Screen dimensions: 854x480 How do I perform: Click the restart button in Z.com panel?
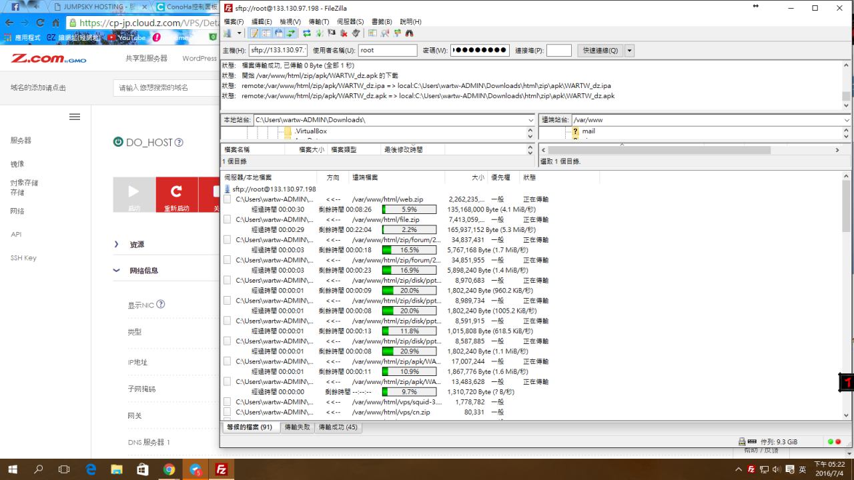(x=176, y=195)
